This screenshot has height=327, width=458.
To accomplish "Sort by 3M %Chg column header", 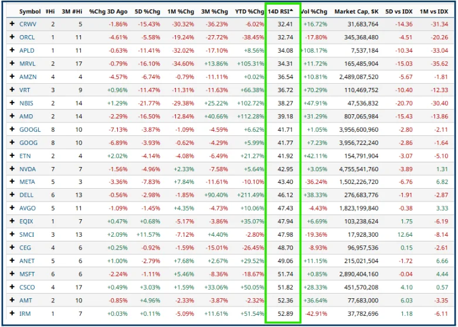I will 215,12.
